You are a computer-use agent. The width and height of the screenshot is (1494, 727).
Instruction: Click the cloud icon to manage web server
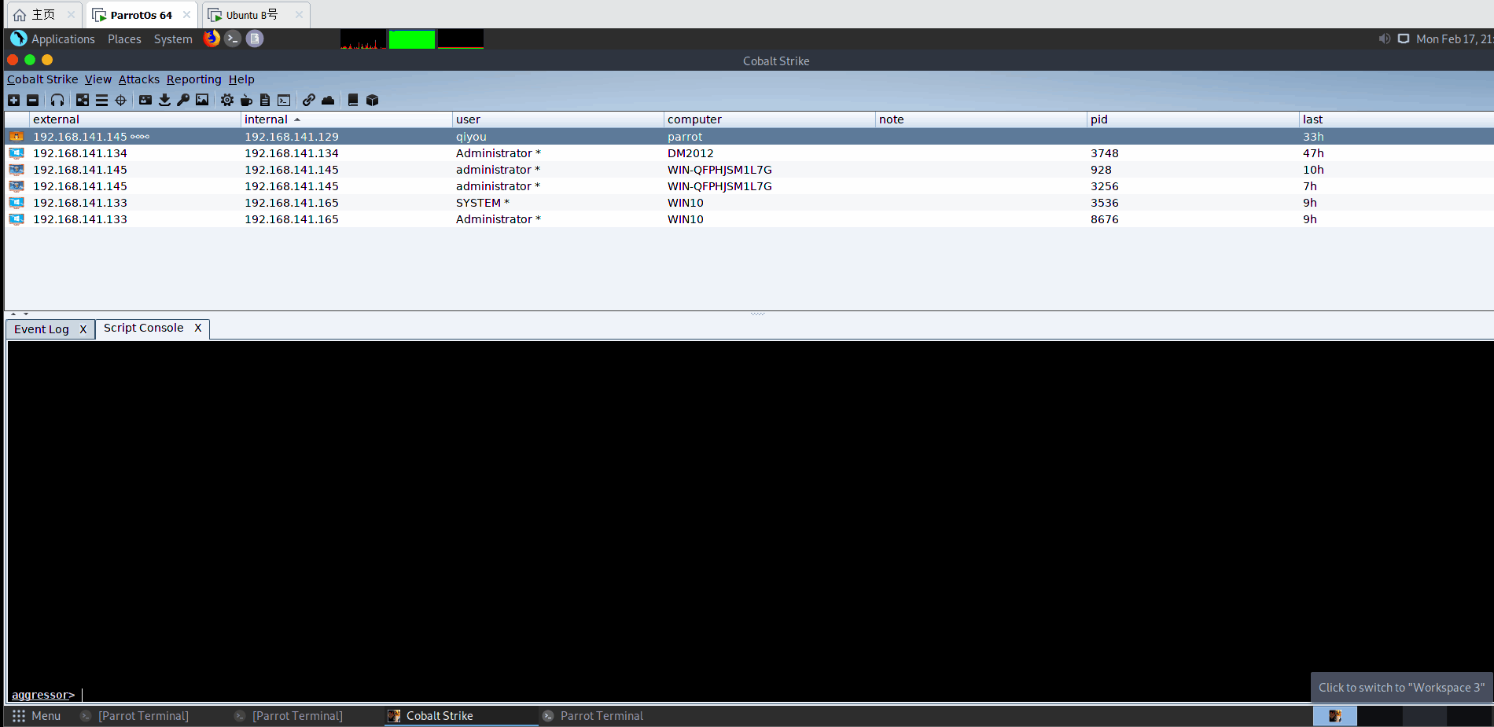[328, 100]
